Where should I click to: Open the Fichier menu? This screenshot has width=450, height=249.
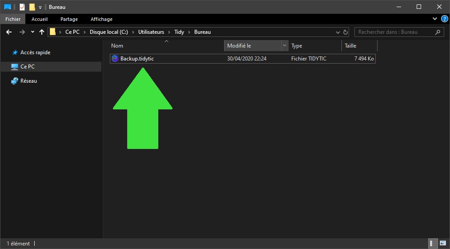pyautogui.click(x=13, y=19)
